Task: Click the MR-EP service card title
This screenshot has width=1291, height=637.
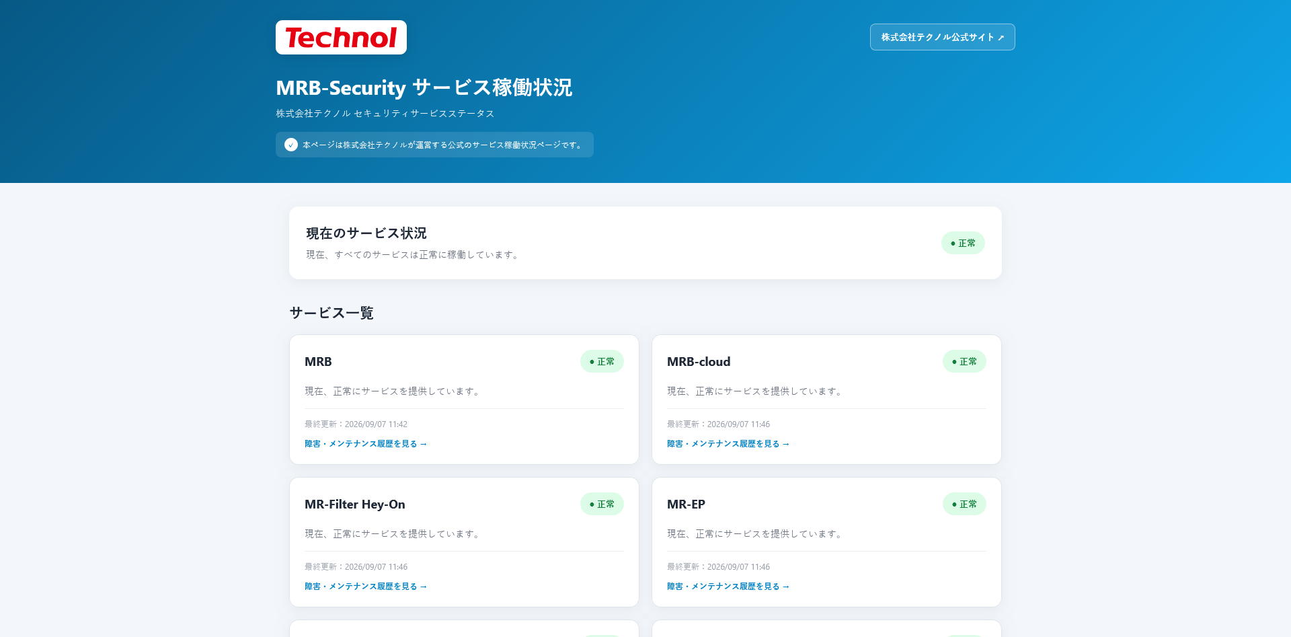Action: coord(686,504)
